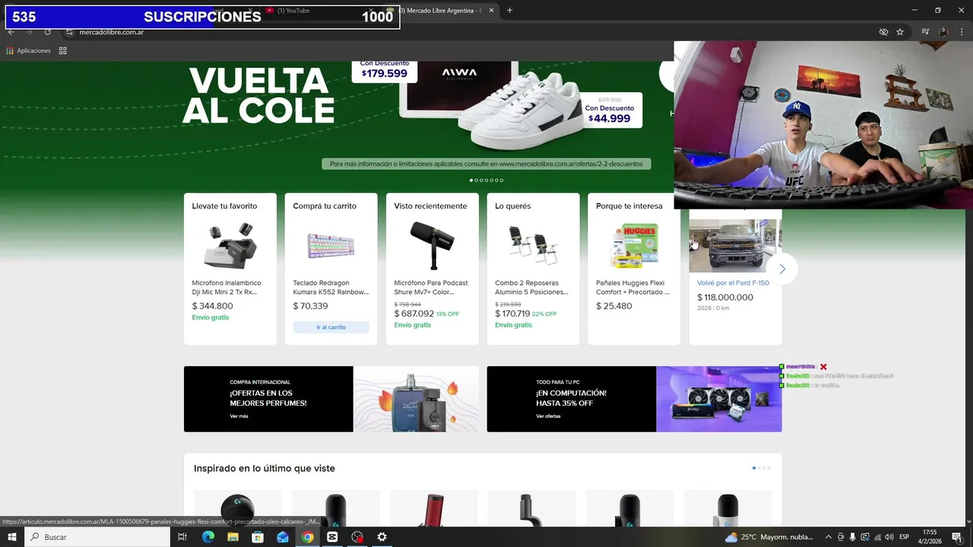Click the Inspirado en lo último que viste heading
The height and width of the screenshot is (547, 973).
[265, 468]
